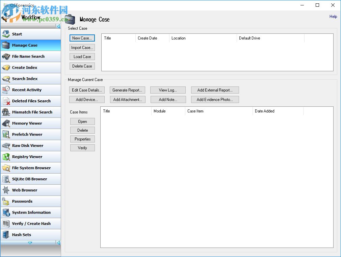Click View Log... button
The width and height of the screenshot is (341, 257).
click(x=168, y=90)
